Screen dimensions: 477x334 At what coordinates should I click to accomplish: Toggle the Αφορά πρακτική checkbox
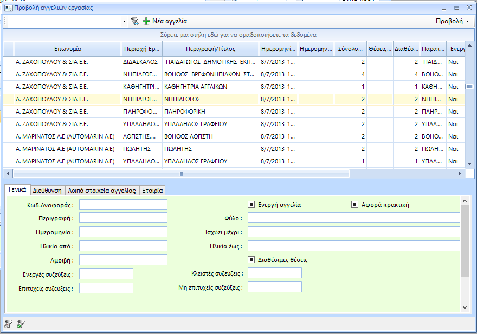(x=354, y=205)
